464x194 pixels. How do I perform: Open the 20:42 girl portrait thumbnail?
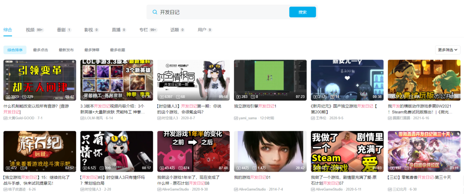pos(271,152)
